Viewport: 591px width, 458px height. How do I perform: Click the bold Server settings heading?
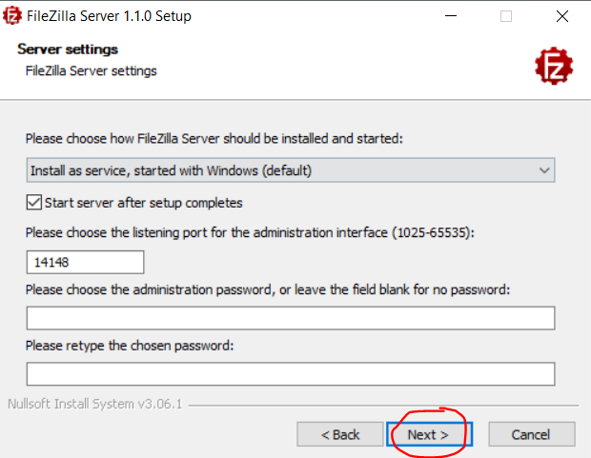pos(68,50)
